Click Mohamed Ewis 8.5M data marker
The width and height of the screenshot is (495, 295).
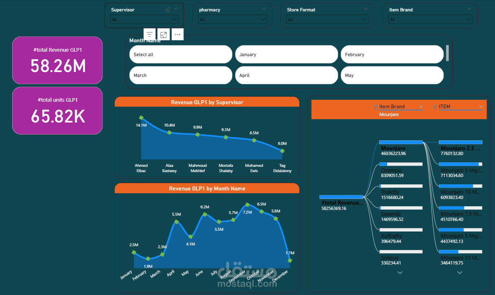(x=254, y=140)
